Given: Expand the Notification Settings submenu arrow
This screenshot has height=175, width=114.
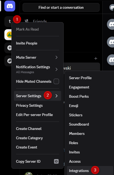Looking at the screenshot, I should point(57,69).
